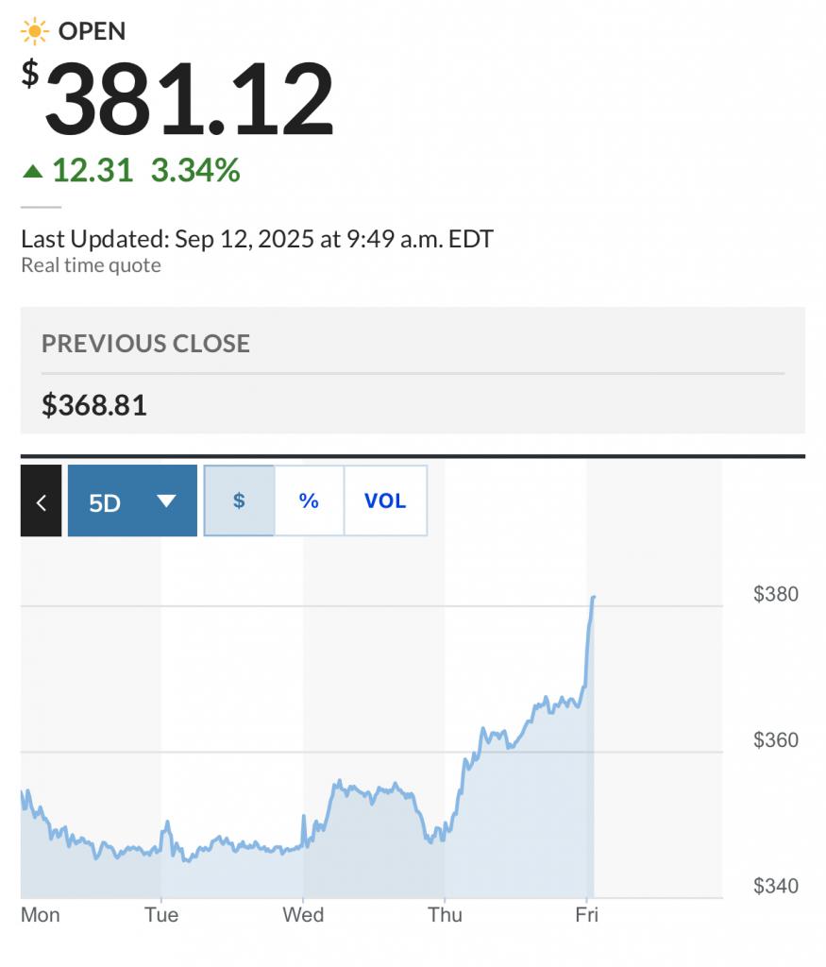826x967 pixels.
Task: Click the chart line's latest peak point
Action: tap(593, 597)
